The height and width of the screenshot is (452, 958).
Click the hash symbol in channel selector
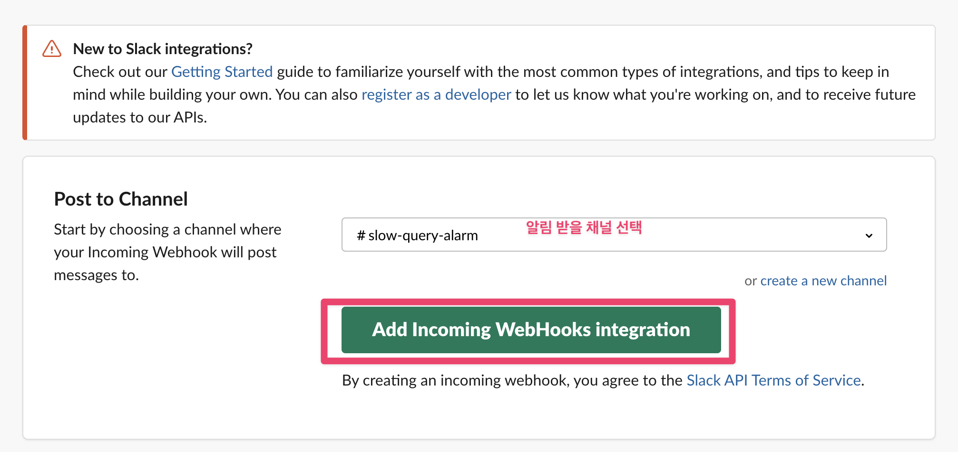(361, 235)
